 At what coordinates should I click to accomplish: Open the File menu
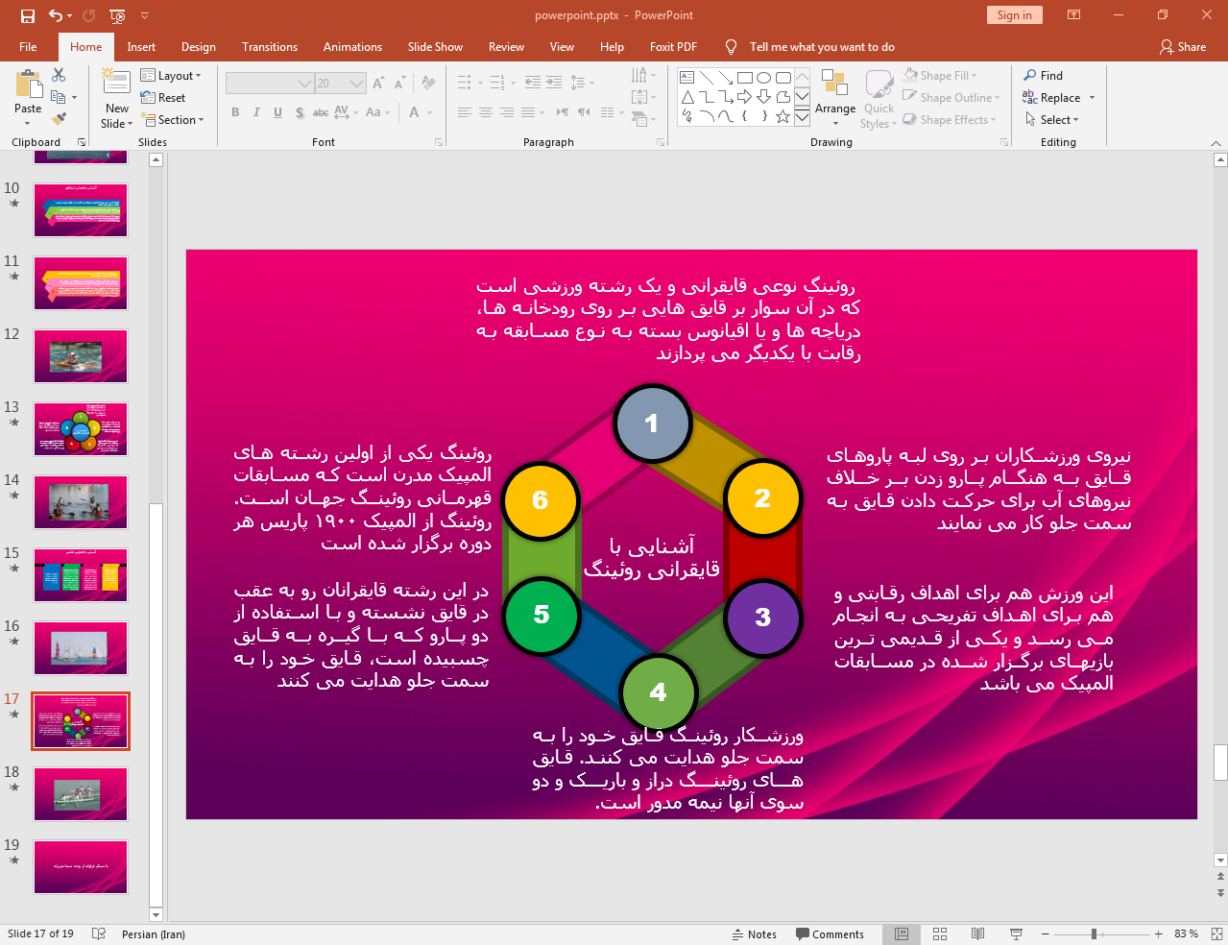pyautogui.click(x=28, y=47)
